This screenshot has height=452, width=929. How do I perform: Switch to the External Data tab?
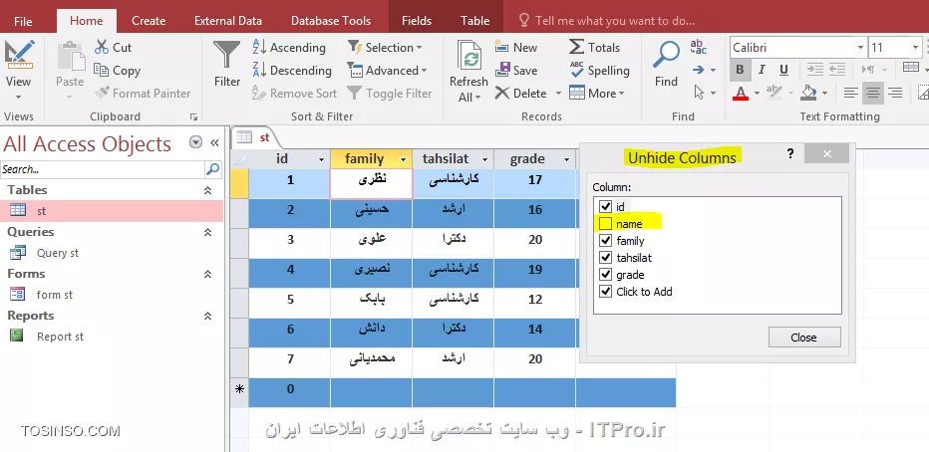click(228, 21)
